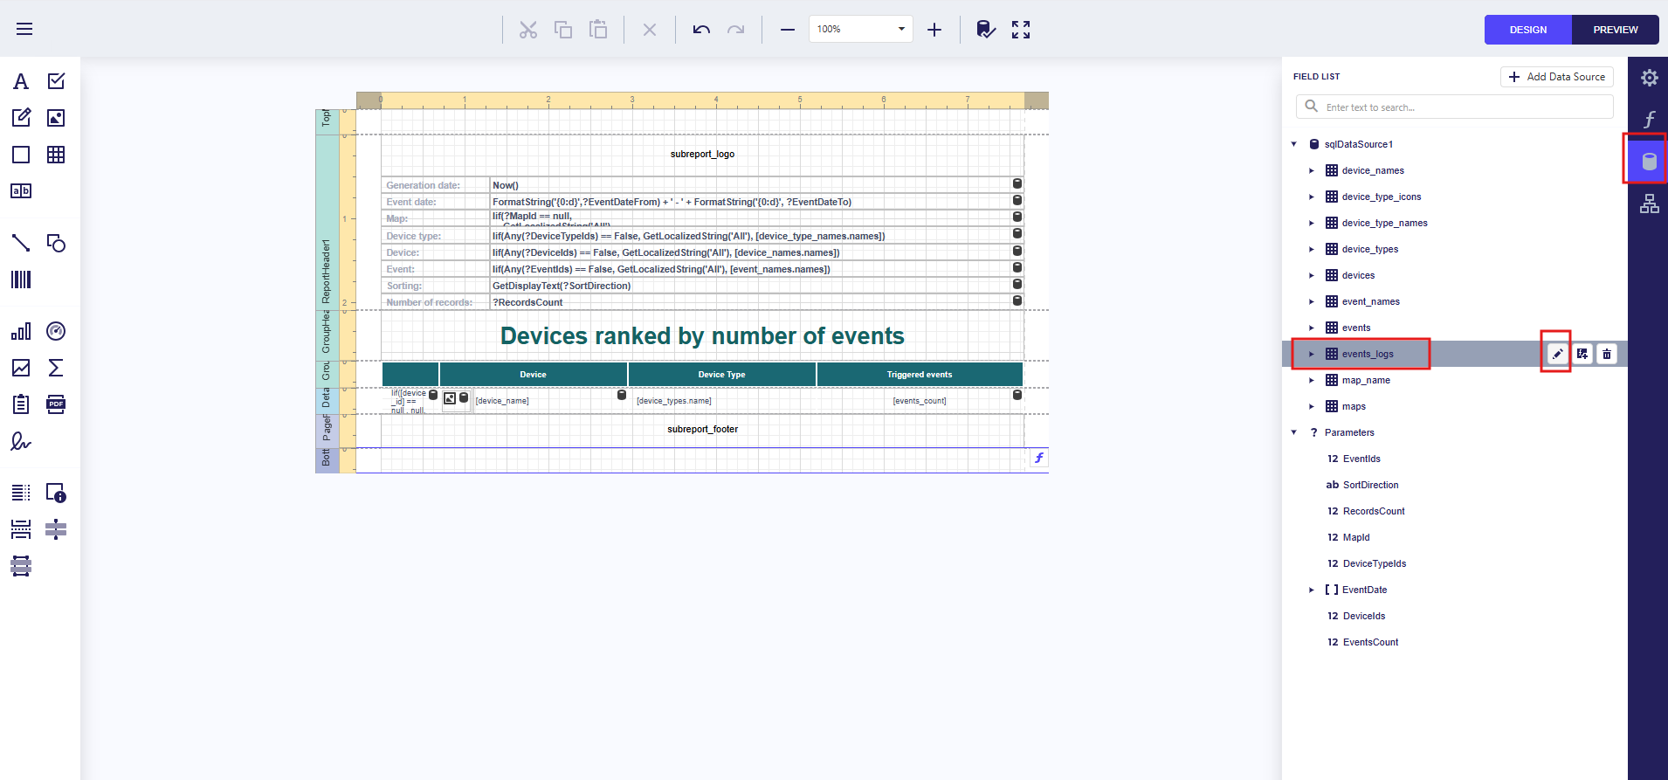Edit the events_logs query with pencil icon
This screenshot has width=1668, height=780.
[x=1557, y=354]
